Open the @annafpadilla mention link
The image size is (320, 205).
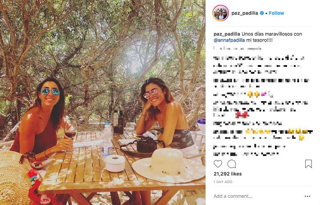(x=229, y=40)
